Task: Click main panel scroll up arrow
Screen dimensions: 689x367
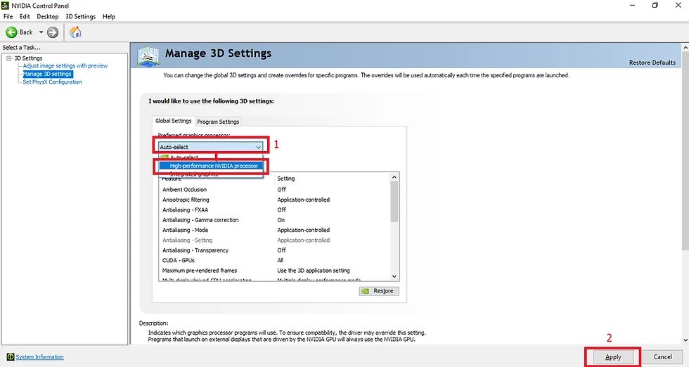Action: pyautogui.click(x=685, y=47)
